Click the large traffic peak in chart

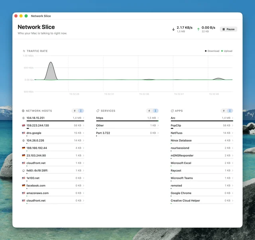(x=51, y=72)
